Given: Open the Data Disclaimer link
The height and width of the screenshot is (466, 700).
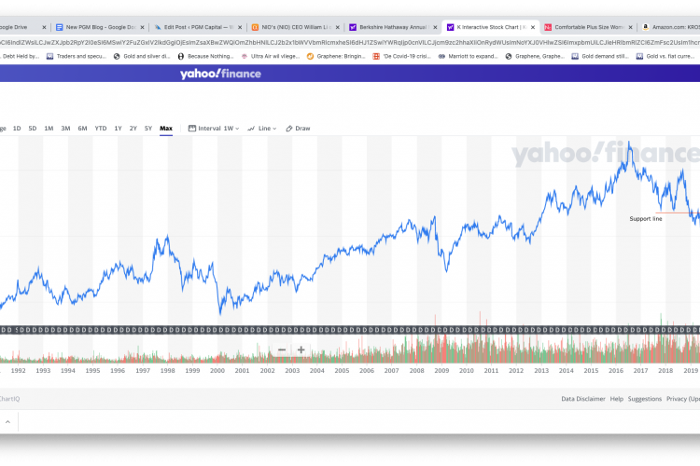Looking at the screenshot, I should pos(582,399).
